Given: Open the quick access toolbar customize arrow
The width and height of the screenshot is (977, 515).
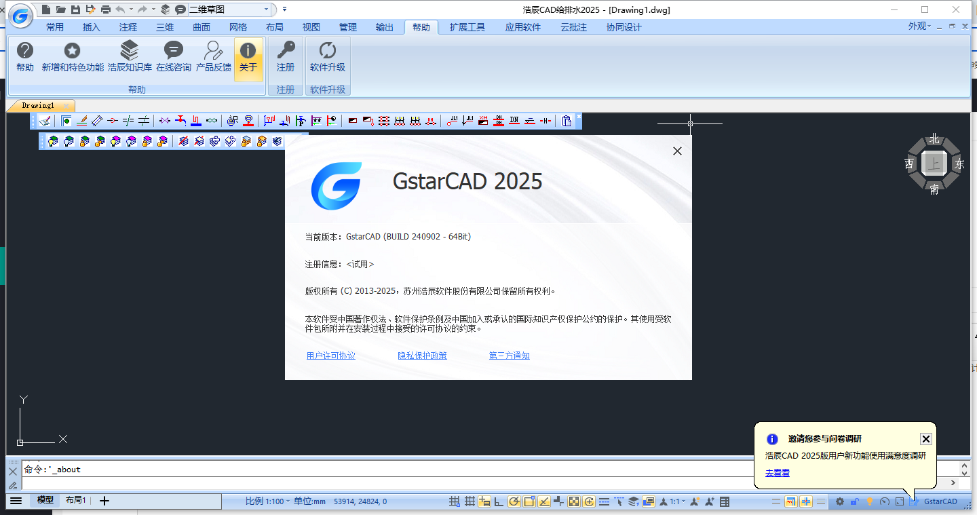Looking at the screenshot, I should (284, 9).
